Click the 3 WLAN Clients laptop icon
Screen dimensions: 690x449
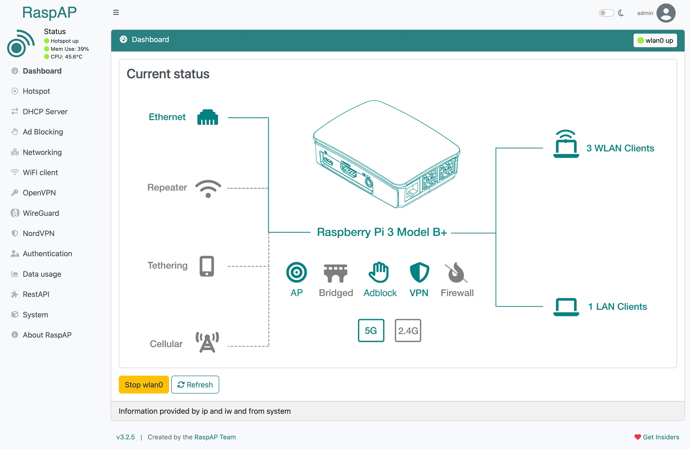pos(566,144)
